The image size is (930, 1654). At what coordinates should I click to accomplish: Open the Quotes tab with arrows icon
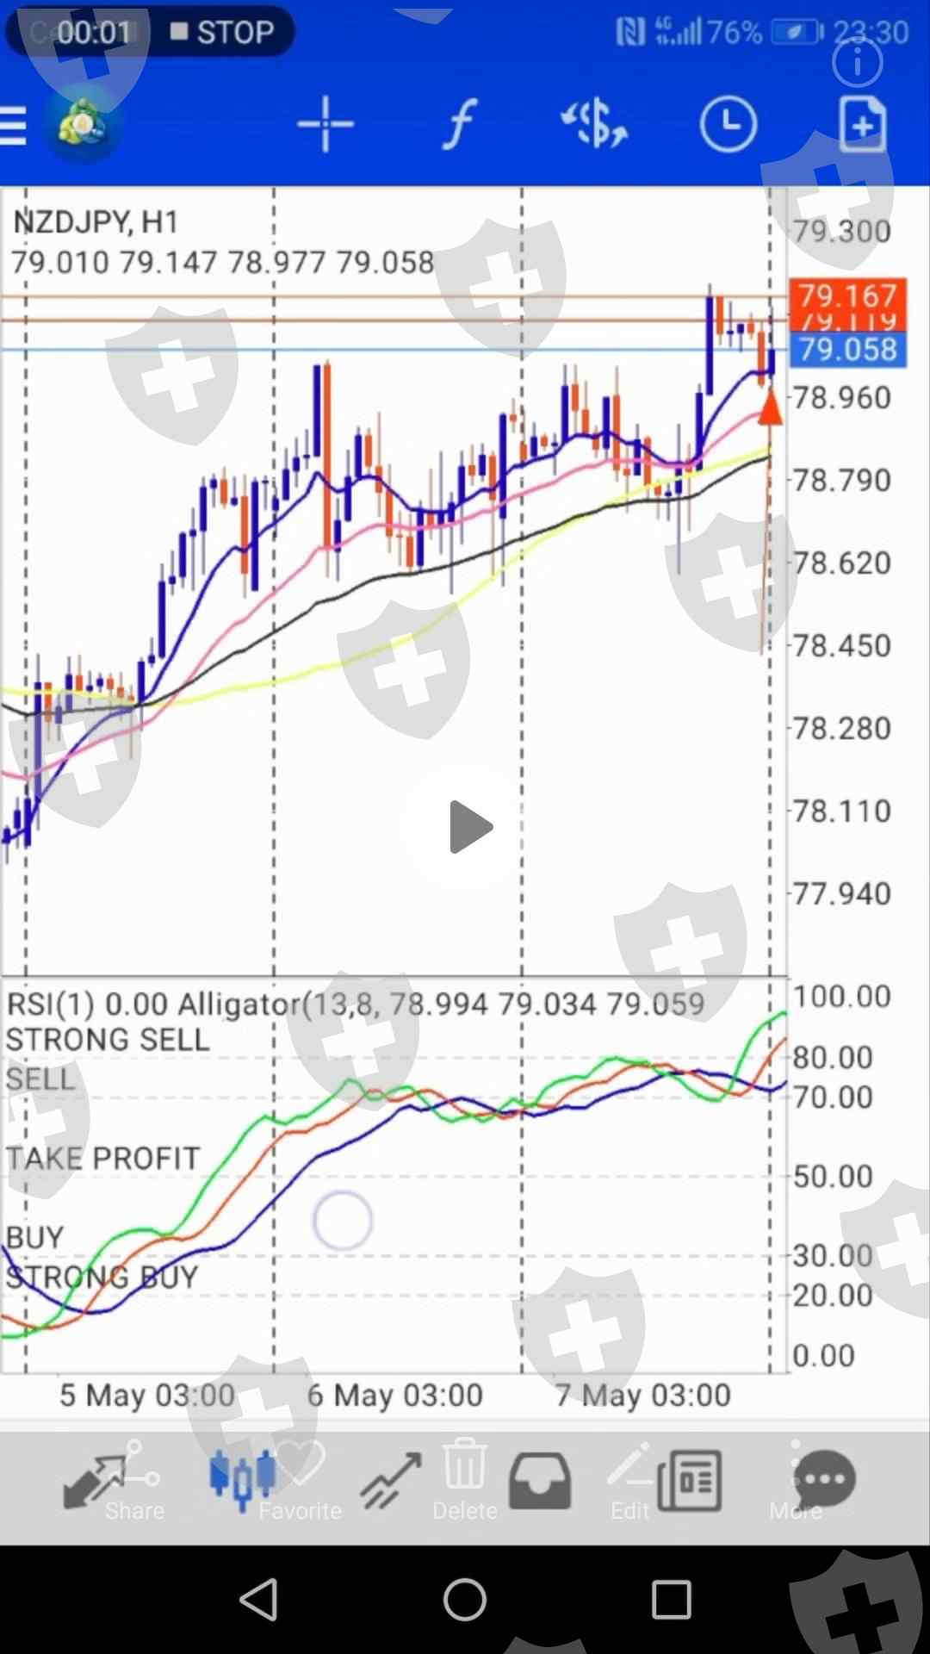(93, 1482)
